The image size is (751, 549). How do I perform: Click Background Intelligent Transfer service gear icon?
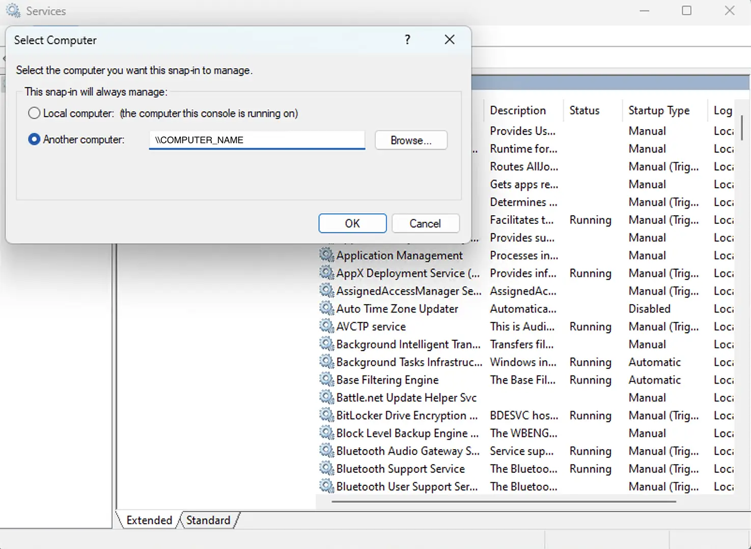326,344
